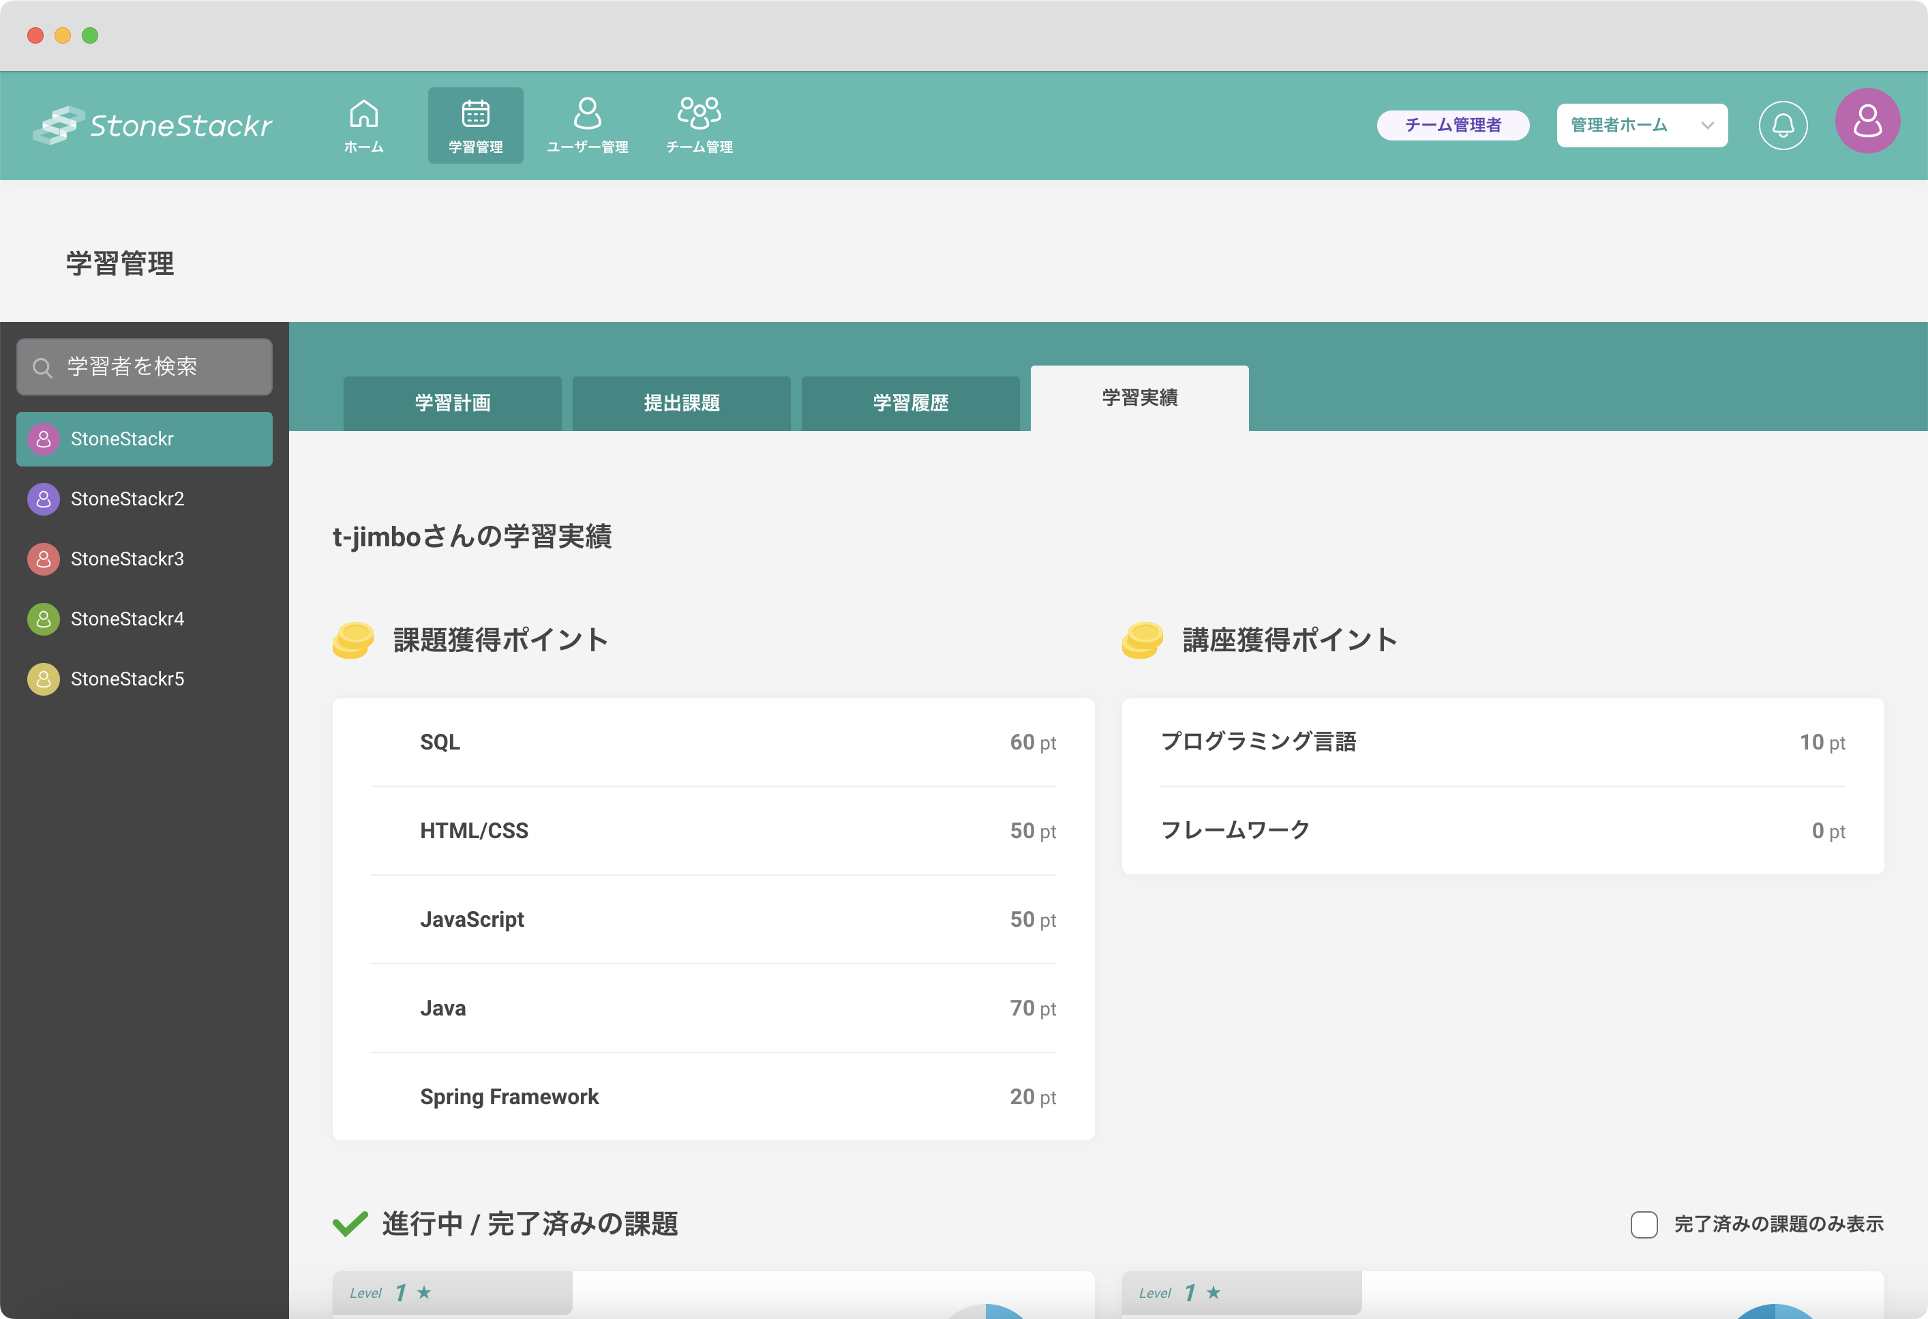Viewport: 1928px width, 1319px height.
Task: Click the チーム管理者 badge
Action: [x=1453, y=125]
